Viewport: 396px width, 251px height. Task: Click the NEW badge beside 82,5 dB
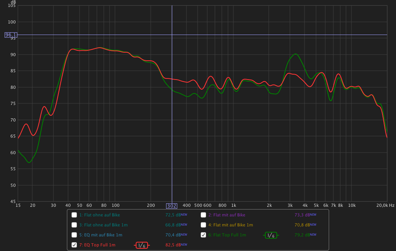(x=184, y=244)
